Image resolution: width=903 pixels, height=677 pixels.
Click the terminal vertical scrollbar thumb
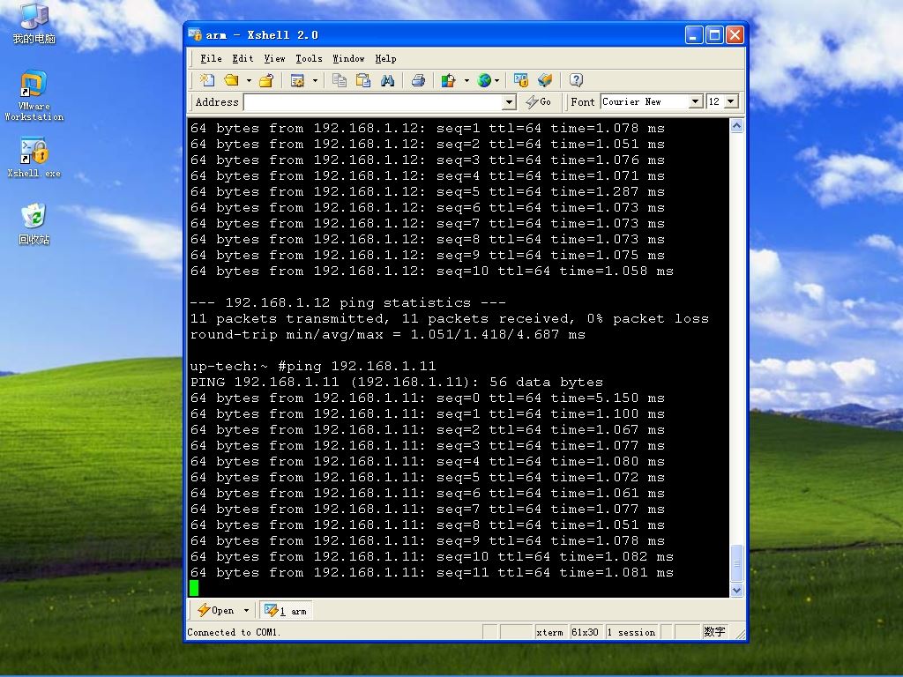[736, 563]
